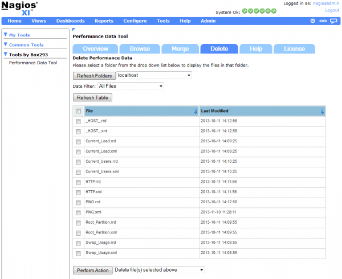Viewport: 342px width, 279px height.
Task: Click the Nagios XI logo
Action: coord(20,8)
